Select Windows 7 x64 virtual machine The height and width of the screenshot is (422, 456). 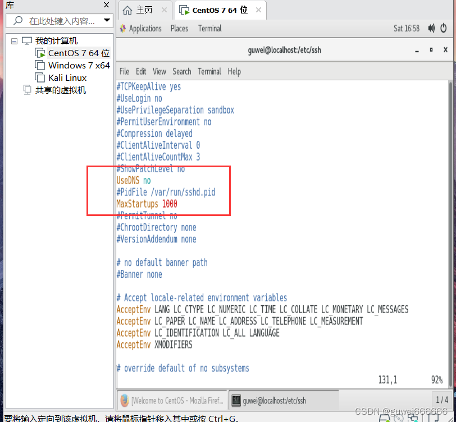(79, 66)
